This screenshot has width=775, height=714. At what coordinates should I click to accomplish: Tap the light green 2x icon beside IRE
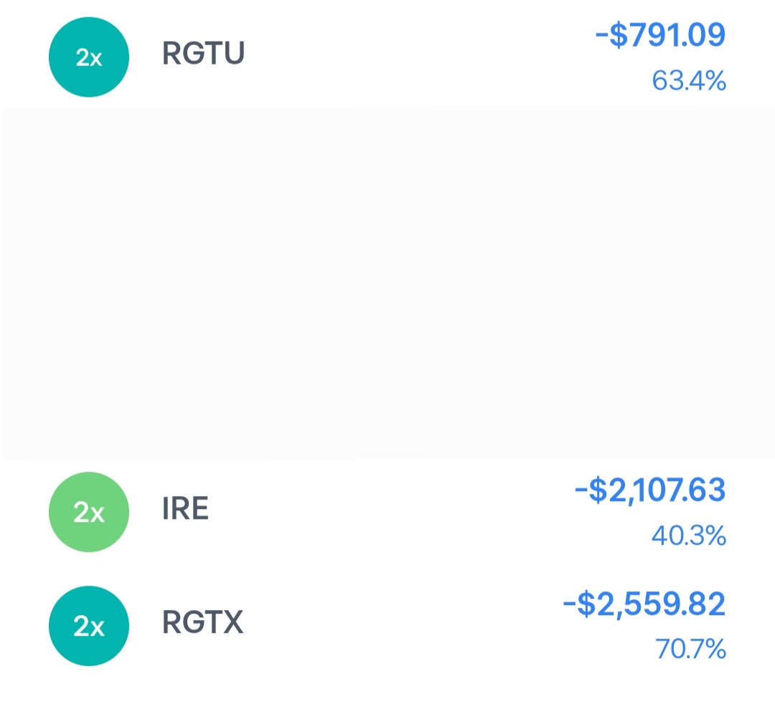point(89,512)
